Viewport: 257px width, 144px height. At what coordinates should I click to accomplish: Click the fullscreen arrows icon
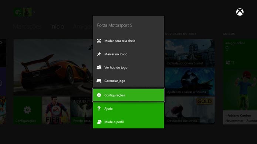(x=99, y=41)
